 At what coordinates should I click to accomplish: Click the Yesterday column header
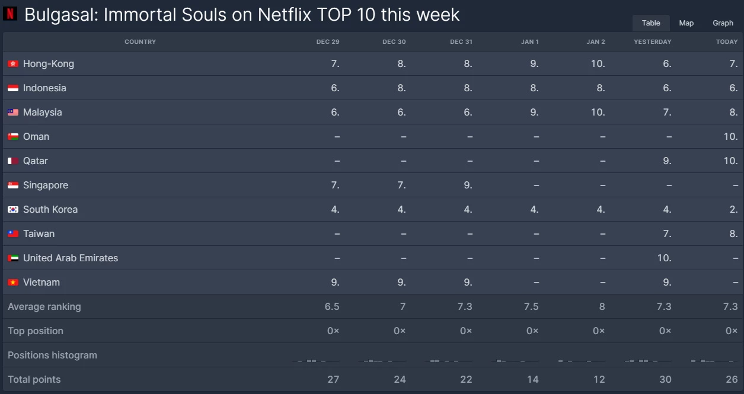point(652,42)
